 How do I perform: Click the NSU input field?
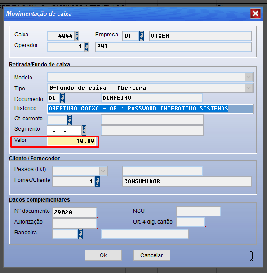click(199, 211)
